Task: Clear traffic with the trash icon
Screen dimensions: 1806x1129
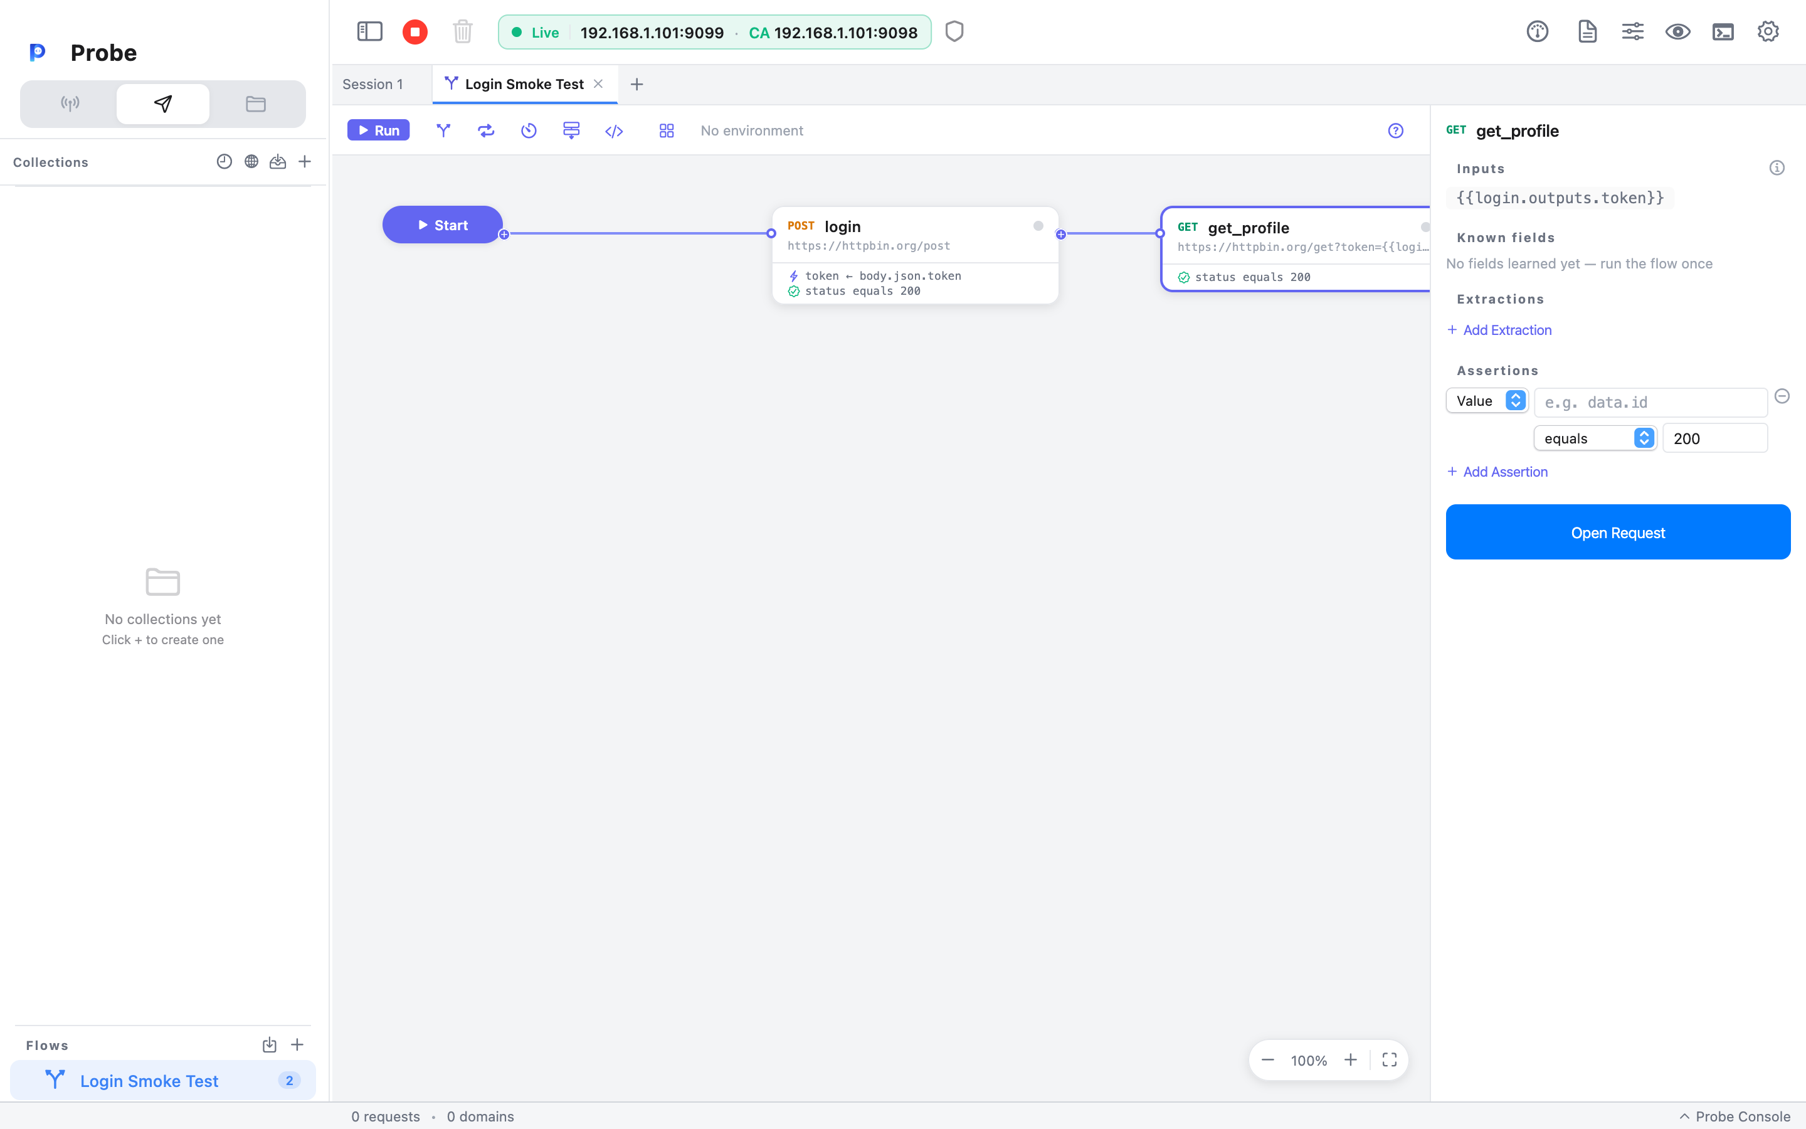Action: (x=463, y=31)
